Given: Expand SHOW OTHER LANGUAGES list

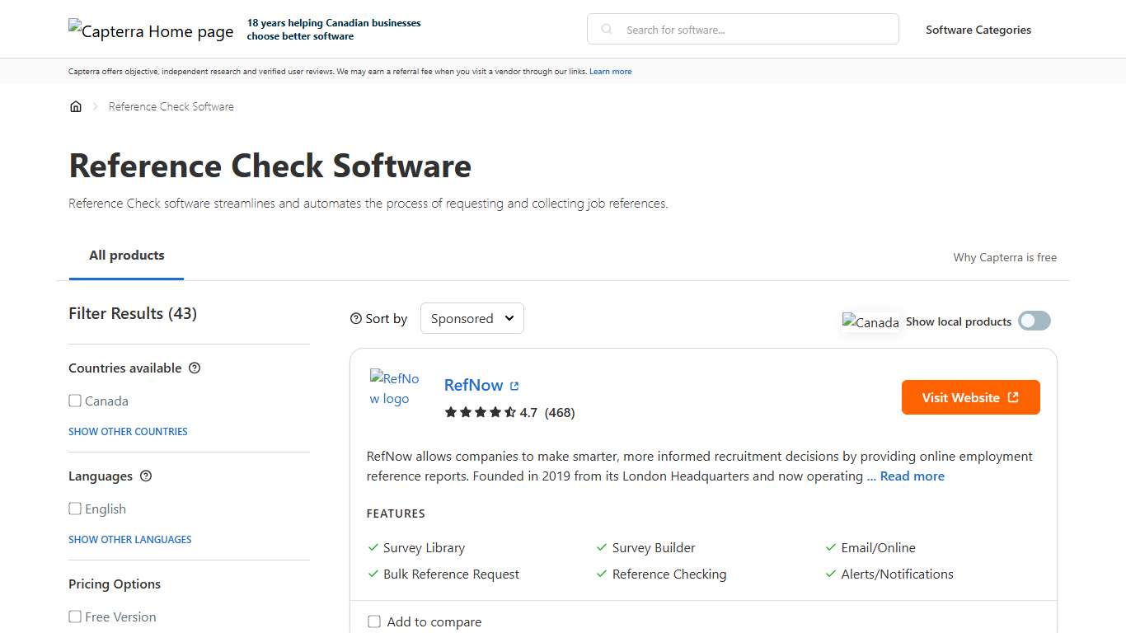Looking at the screenshot, I should coord(129,539).
